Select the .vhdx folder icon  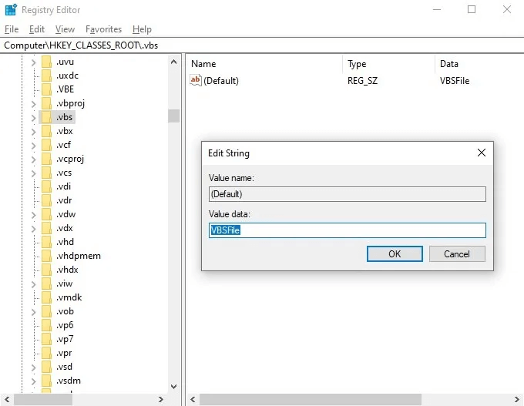coord(46,270)
